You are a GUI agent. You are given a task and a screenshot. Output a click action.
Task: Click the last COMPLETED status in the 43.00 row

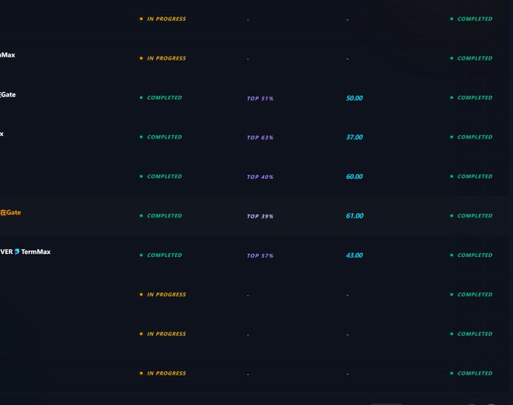click(472, 255)
